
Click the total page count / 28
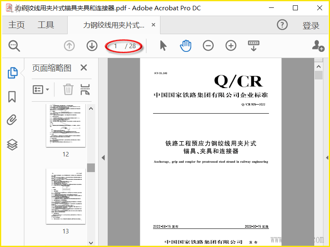130,46
